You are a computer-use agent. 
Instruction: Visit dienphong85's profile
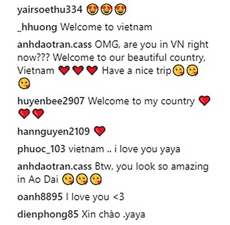pyautogui.click(x=48, y=215)
